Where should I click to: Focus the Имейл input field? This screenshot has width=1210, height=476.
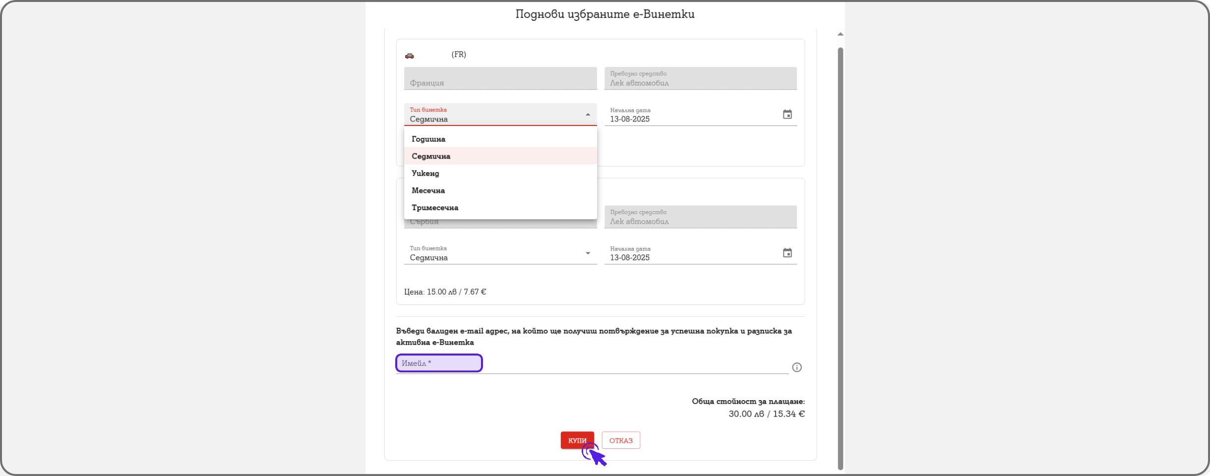tap(590, 364)
